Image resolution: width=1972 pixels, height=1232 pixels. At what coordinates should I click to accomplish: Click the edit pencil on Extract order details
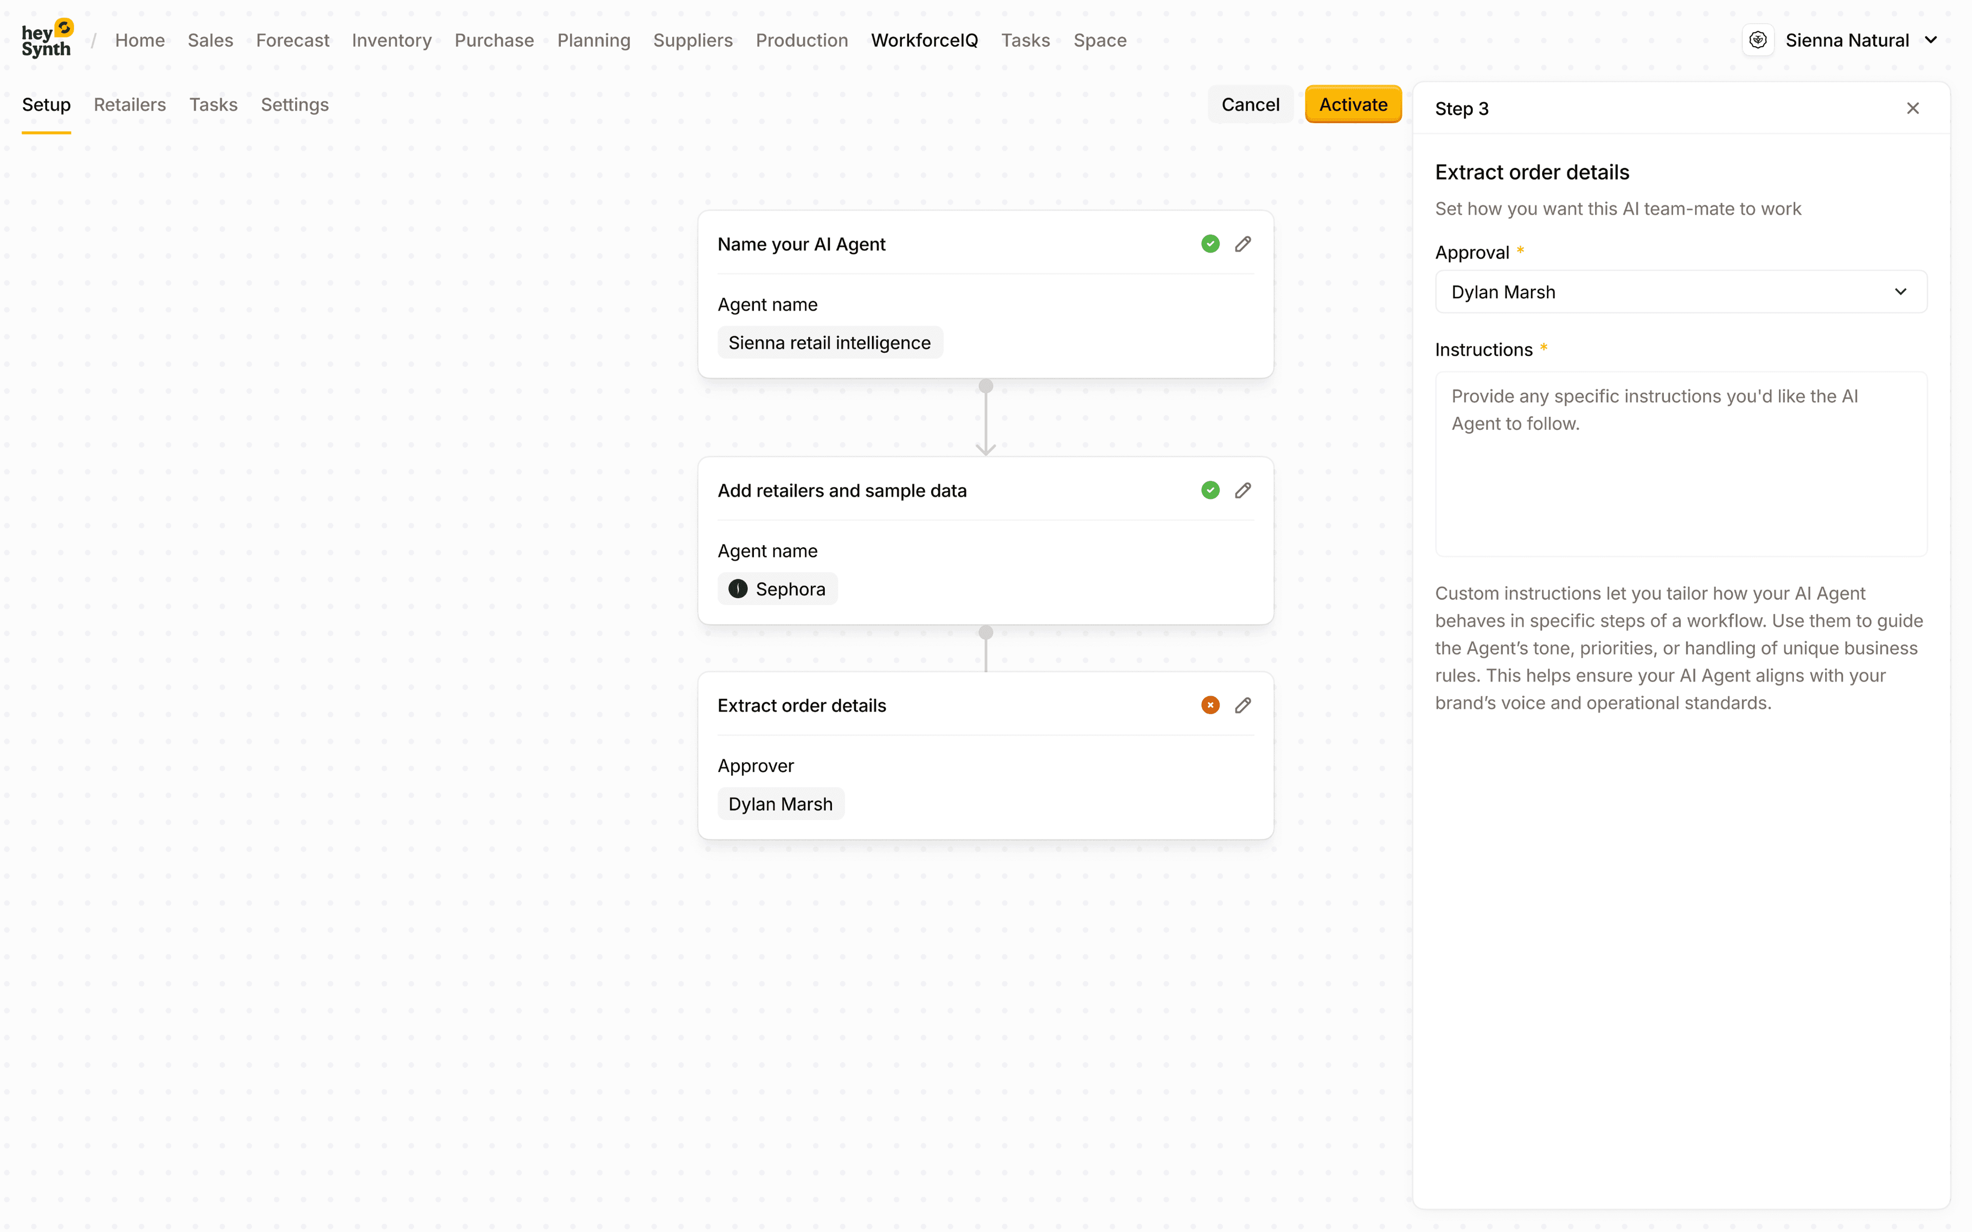tap(1243, 704)
